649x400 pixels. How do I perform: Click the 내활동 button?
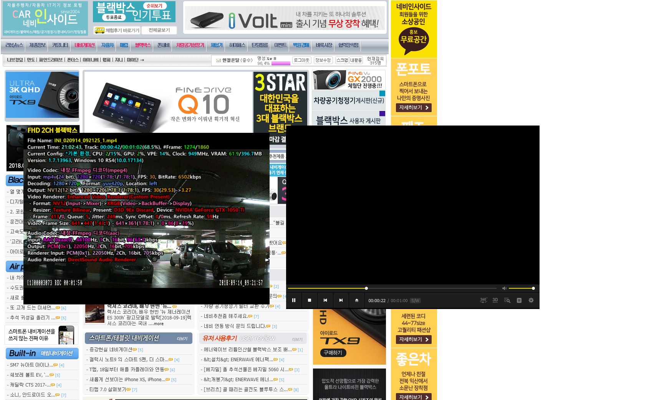[x=356, y=60]
